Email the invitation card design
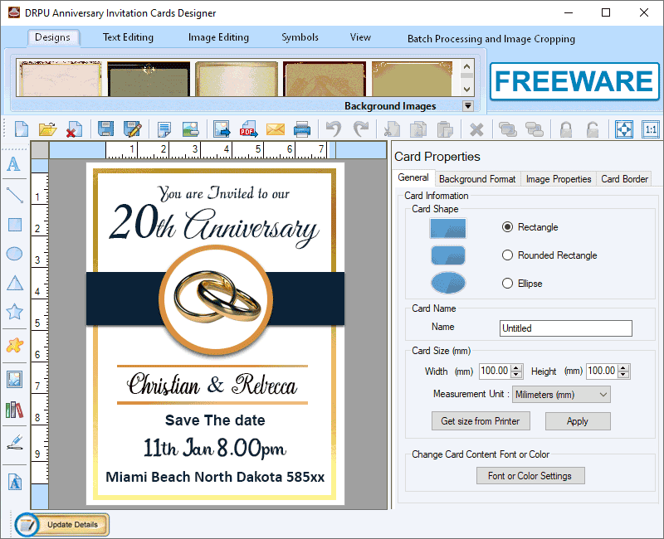 273,129
